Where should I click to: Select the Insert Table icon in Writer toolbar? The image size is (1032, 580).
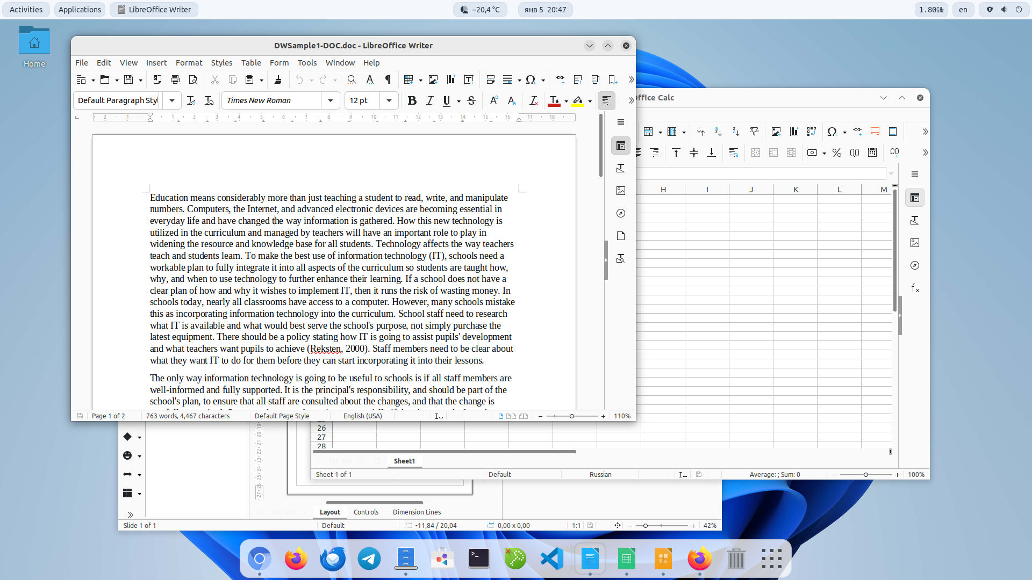click(410, 79)
